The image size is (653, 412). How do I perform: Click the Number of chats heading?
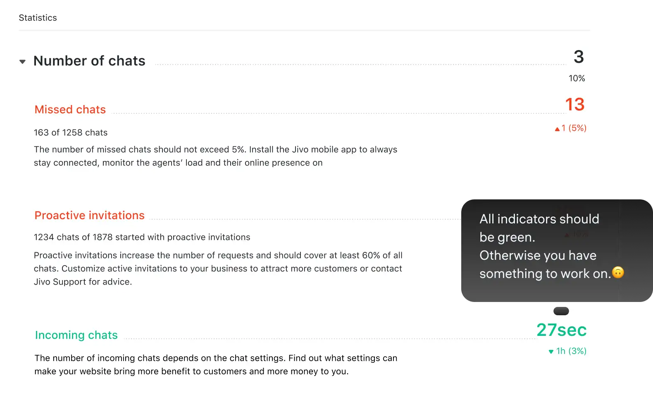(89, 61)
